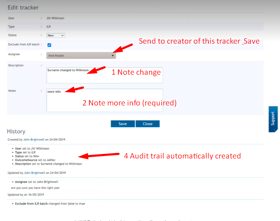Image resolution: width=280 pixels, height=221 pixels.
Task: Click the Save button
Action: click(x=123, y=124)
